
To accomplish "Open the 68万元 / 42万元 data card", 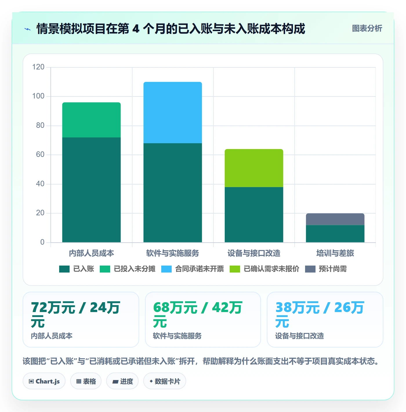I will 203,320.
